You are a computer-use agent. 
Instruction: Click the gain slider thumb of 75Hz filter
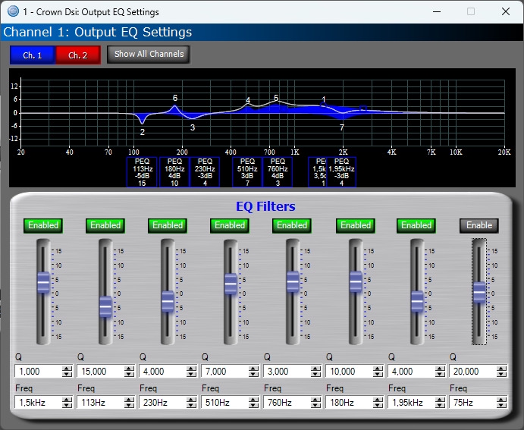(x=479, y=292)
